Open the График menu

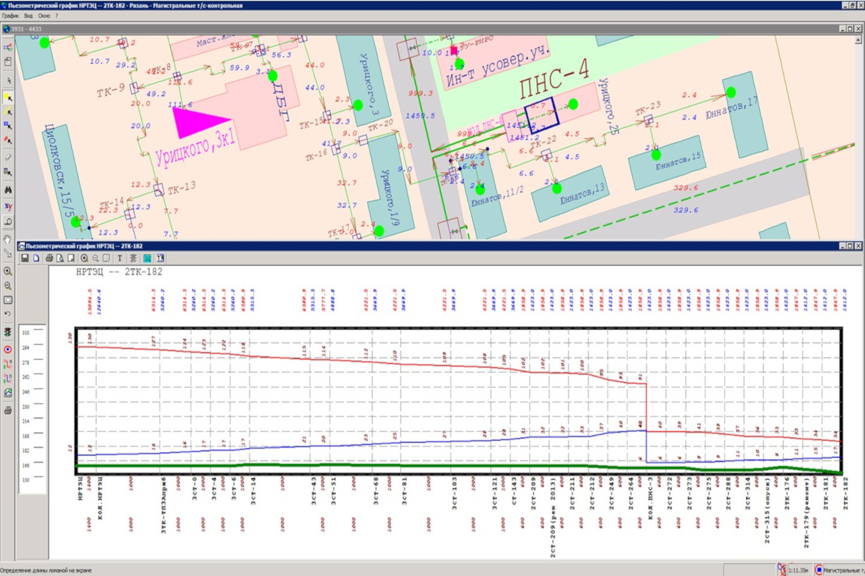10,16
